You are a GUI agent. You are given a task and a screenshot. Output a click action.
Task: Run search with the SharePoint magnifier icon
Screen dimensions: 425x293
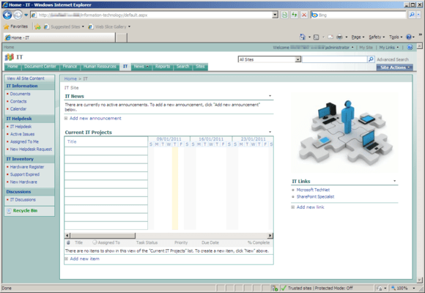tap(371, 59)
